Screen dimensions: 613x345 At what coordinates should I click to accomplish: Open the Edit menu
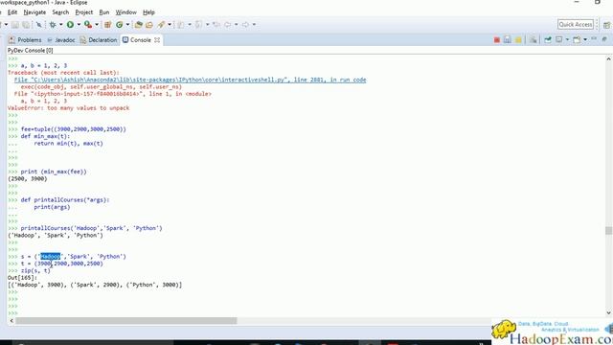point(12,12)
